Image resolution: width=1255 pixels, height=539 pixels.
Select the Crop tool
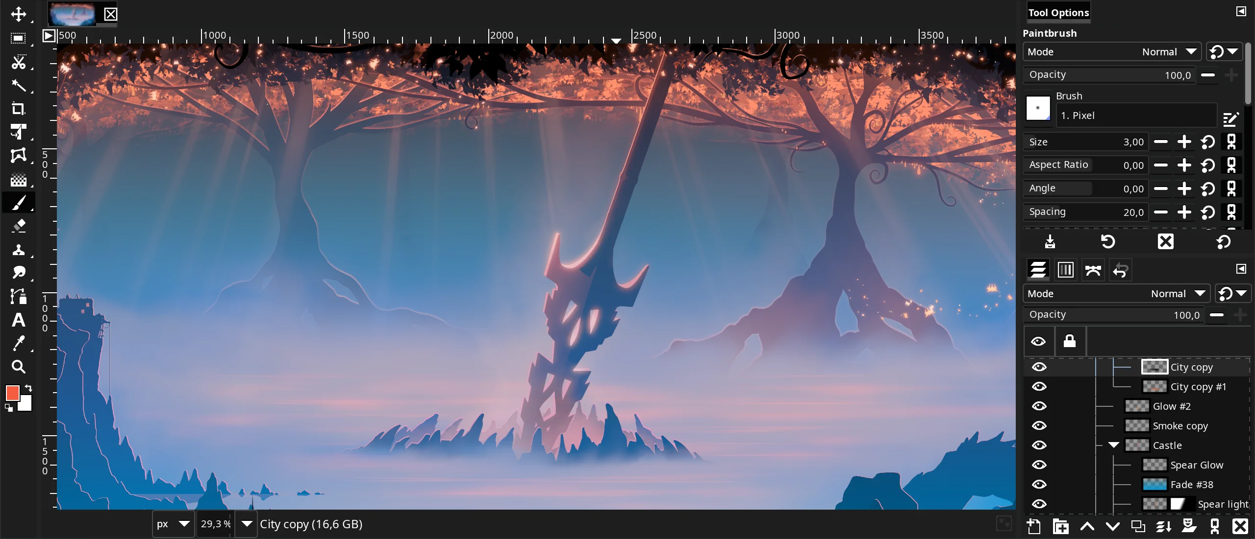pos(19,109)
